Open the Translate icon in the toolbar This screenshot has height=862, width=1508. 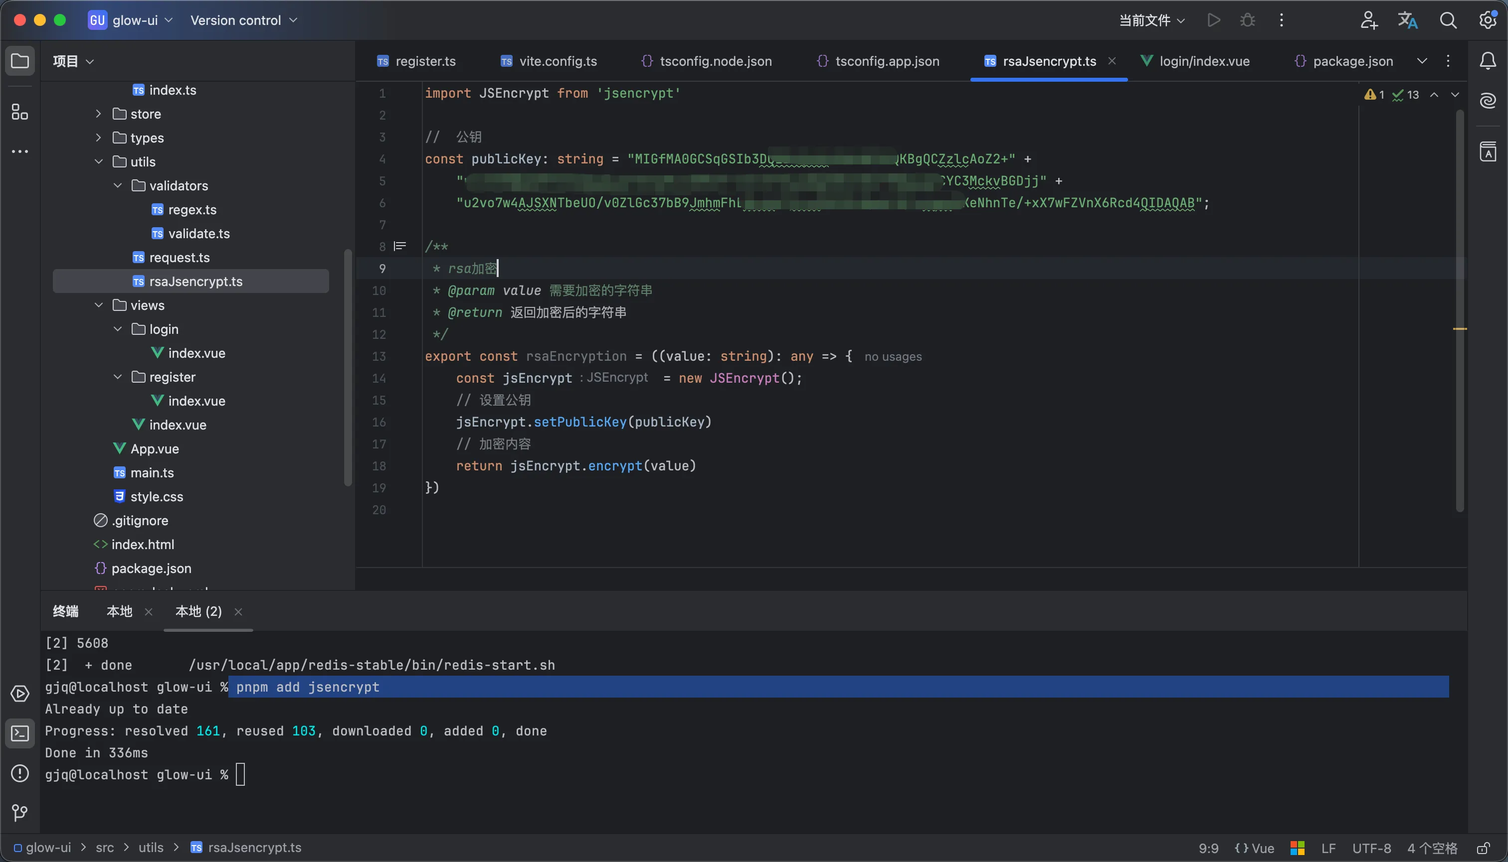pos(1408,20)
